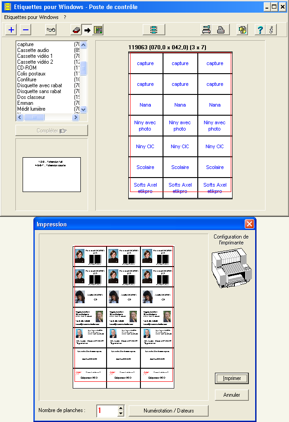Screen dimensions: 289x422
Task: Maximize the Etiquettes pour Windows window
Action: [x=274, y=7]
